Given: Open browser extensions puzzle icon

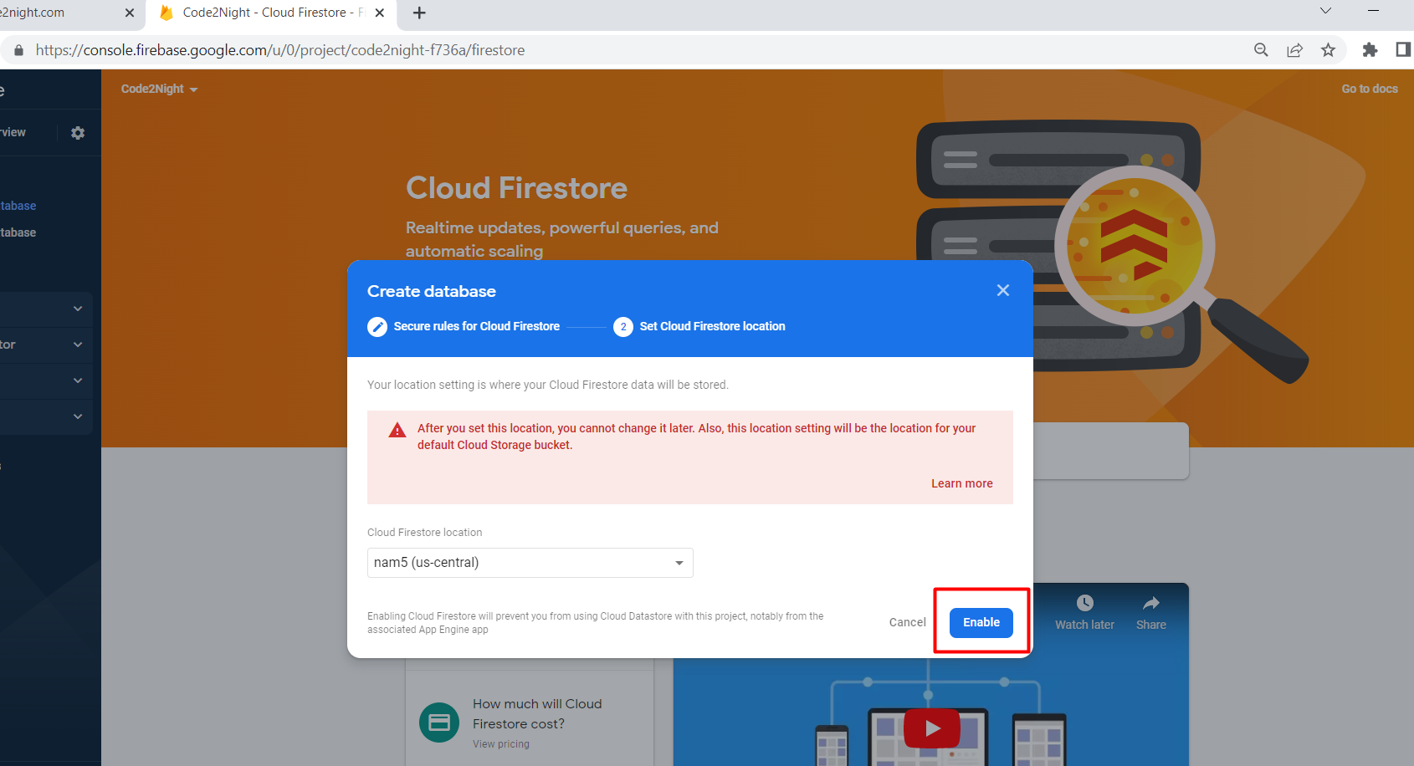Looking at the screenshot, I should [1370, 50].
